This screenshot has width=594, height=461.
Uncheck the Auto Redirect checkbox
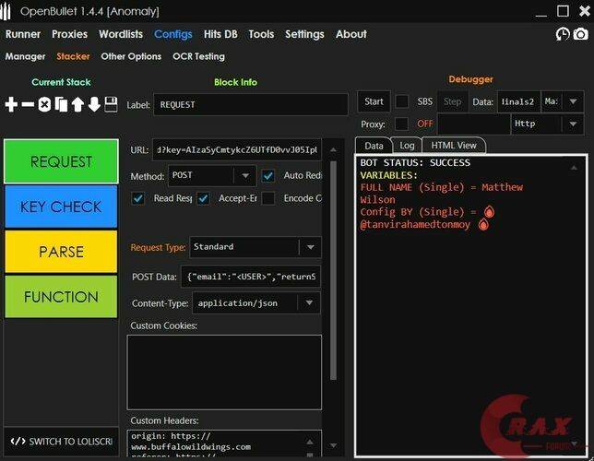(268, 176)
